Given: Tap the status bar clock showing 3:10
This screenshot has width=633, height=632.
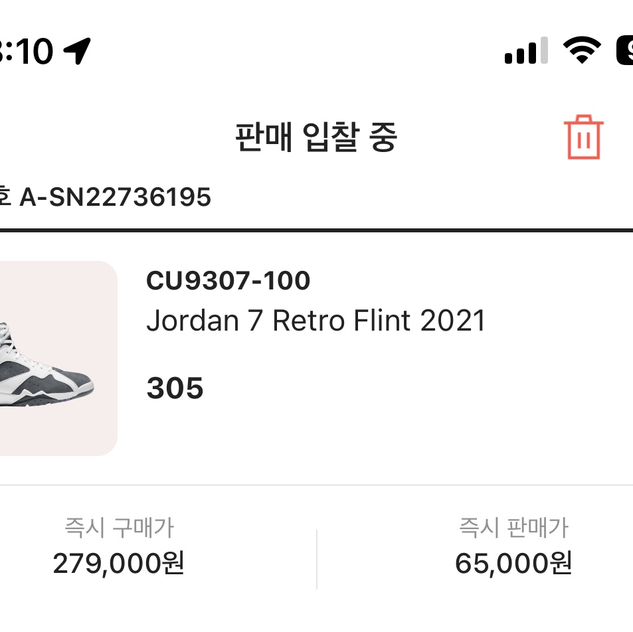Looking at the screenshot, I should click(x=27, y=51).
